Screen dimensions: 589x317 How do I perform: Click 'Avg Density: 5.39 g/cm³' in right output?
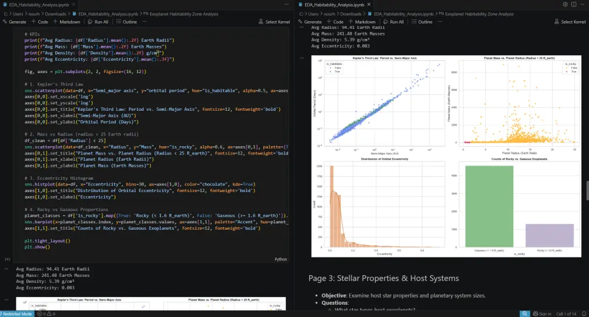pyautogui.click(x=340, y=40)
